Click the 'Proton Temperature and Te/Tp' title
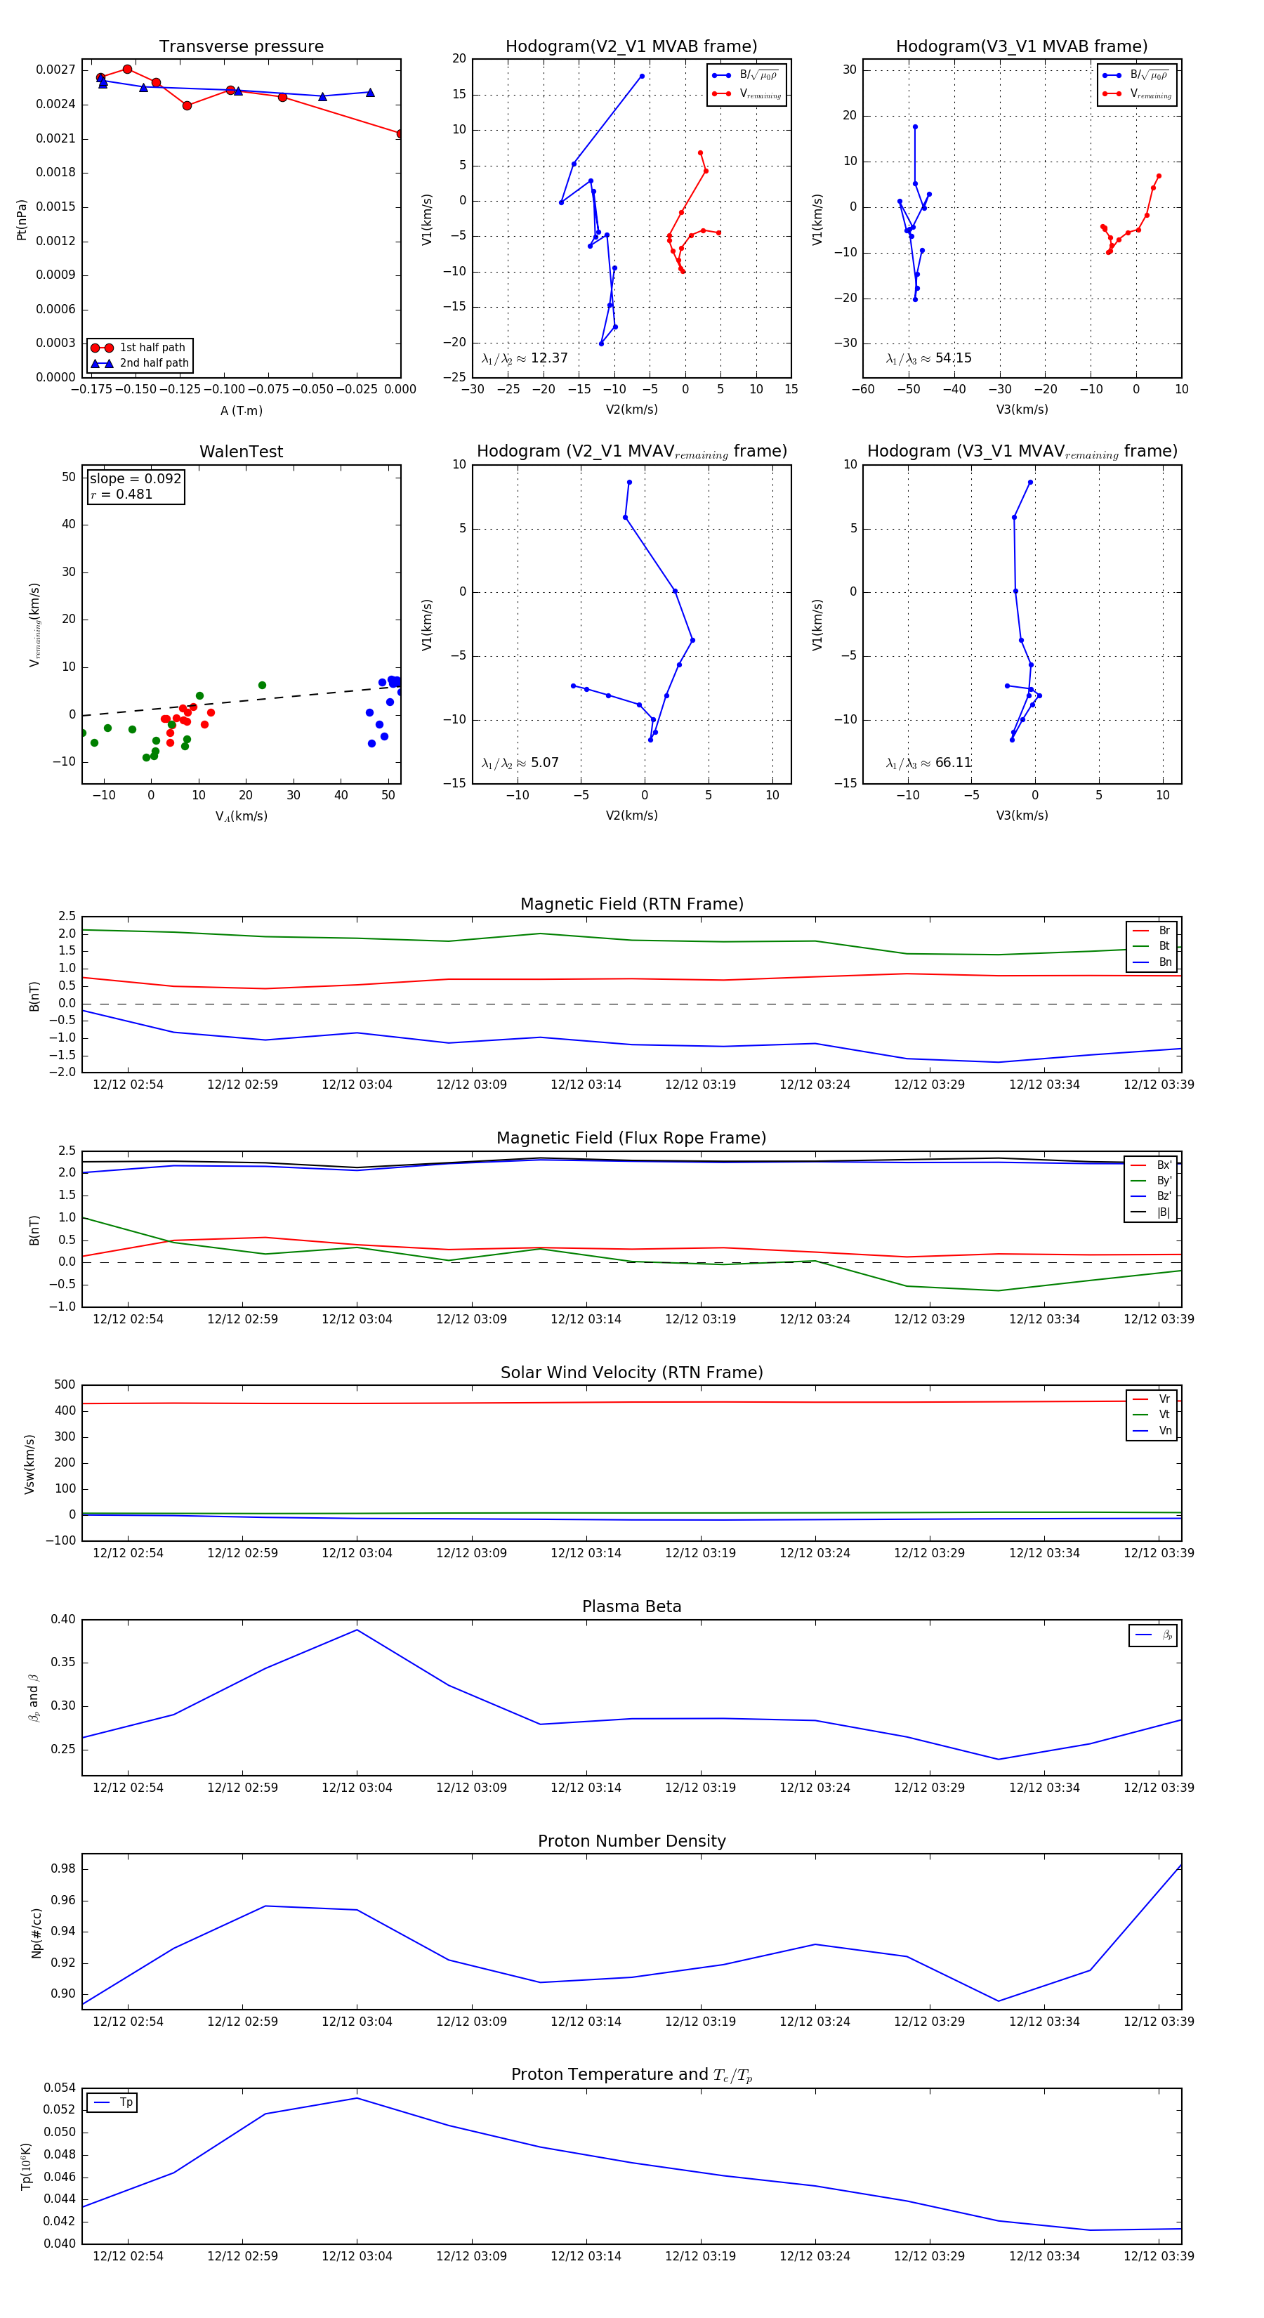This screenshot has width=1264, height=2318. [631, 2075]
